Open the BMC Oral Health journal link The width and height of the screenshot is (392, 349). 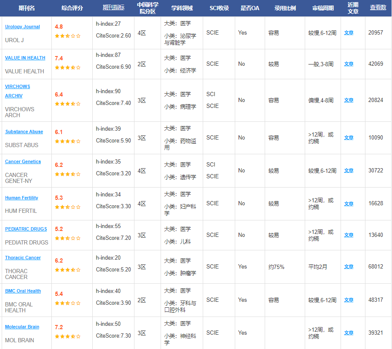(x=23, y=291)
